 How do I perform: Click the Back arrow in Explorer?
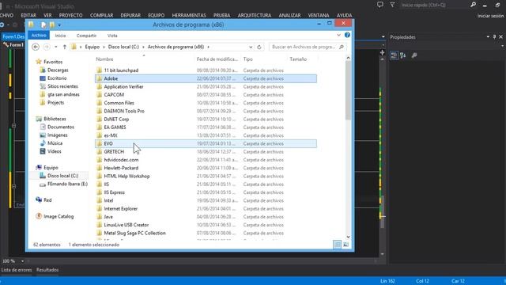coord(36,47)
